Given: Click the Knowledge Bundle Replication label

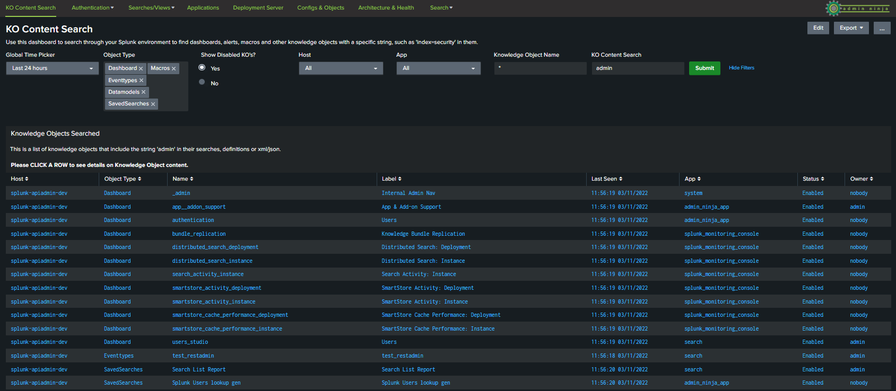Looking at the screenshot, I should click(x=423, y=234).
